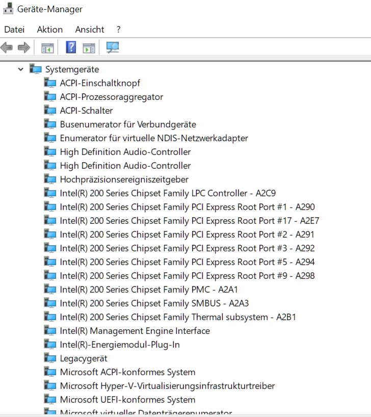Open the ? help menu
The height and width of the screenshot is (417, 371).
tap(119, 29)
